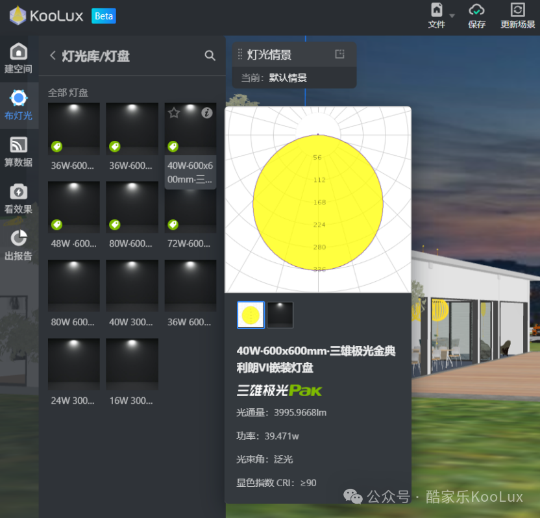This screenshot has width=540, height=518.
Task: Go to the 看效果 sidebar tab
Action: tap(18, 199)
